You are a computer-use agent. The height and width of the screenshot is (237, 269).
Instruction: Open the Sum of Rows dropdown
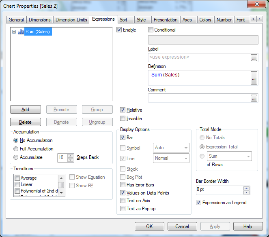tap(229, 156)
